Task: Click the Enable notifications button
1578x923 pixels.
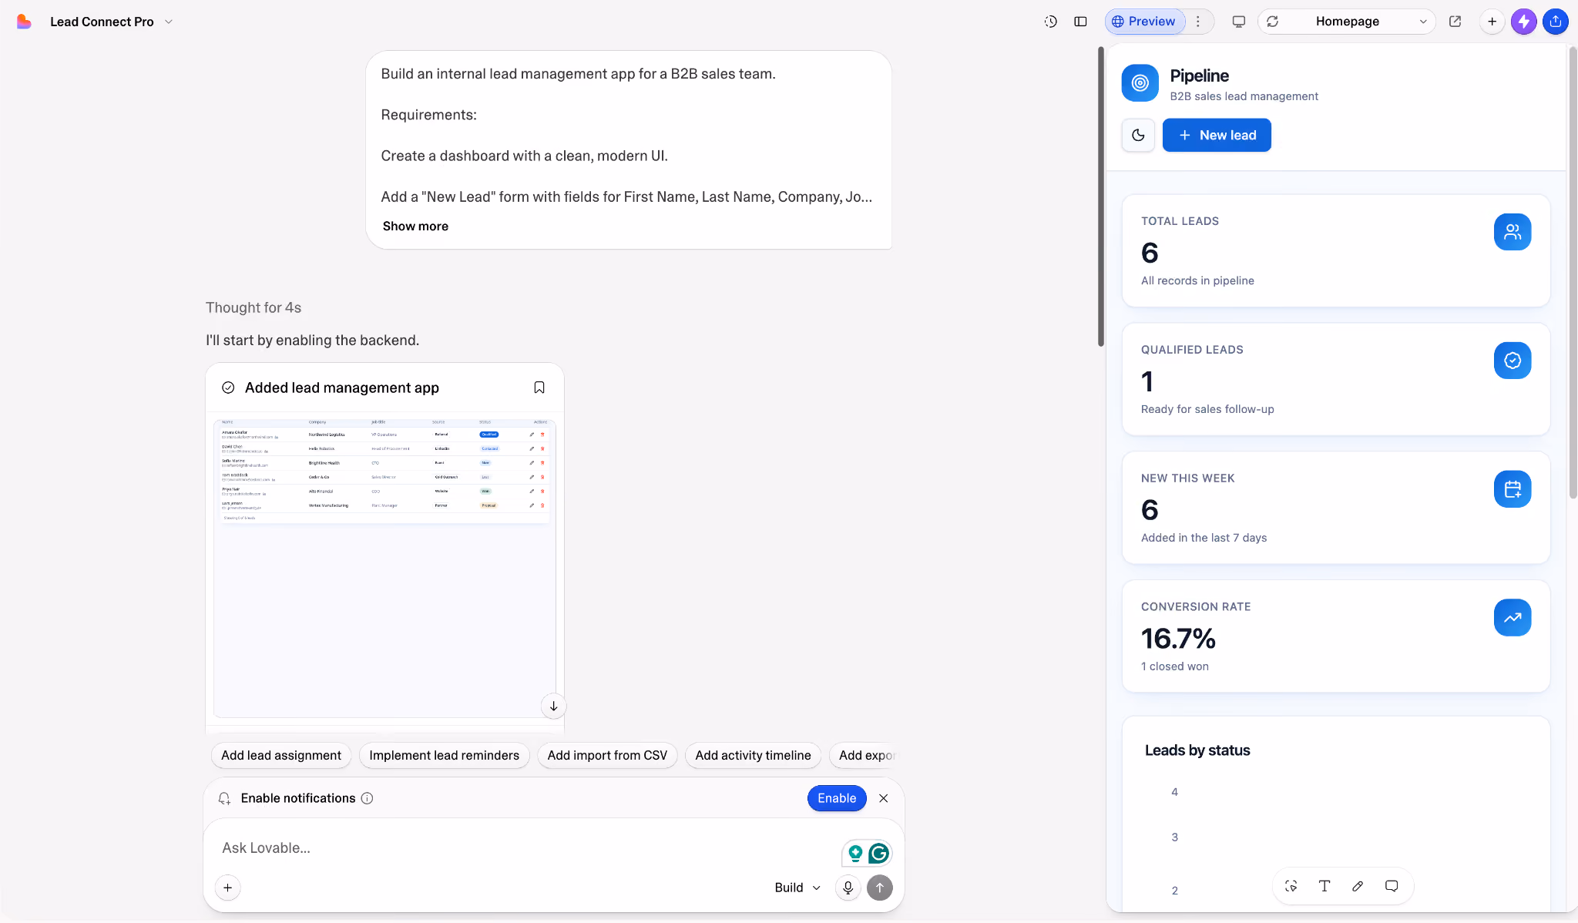Action: pos(837,798)
